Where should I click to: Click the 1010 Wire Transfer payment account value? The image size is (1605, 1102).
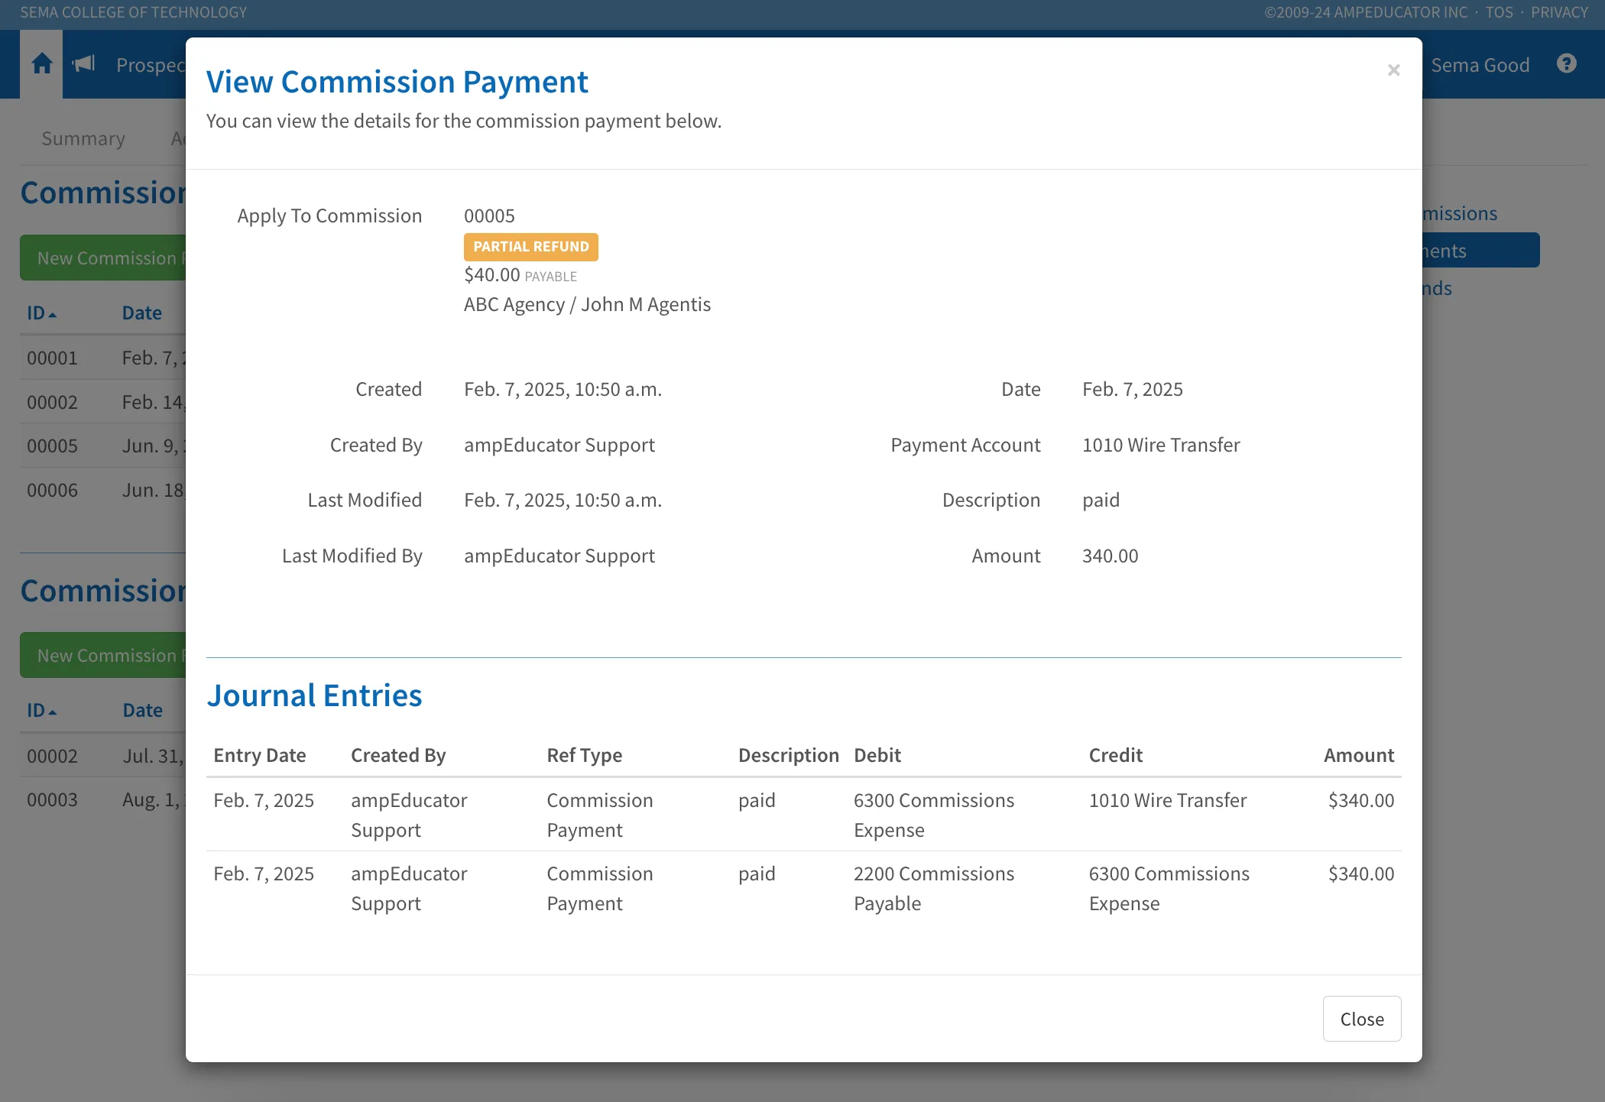coord(1160,445)
